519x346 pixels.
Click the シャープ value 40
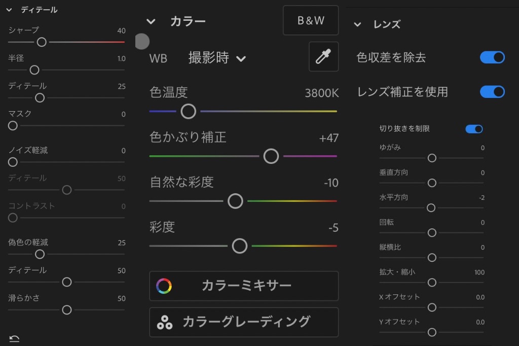tap(122, 31)
